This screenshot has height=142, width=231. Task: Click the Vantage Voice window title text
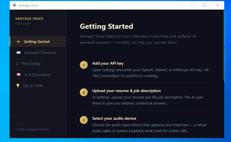28,5
